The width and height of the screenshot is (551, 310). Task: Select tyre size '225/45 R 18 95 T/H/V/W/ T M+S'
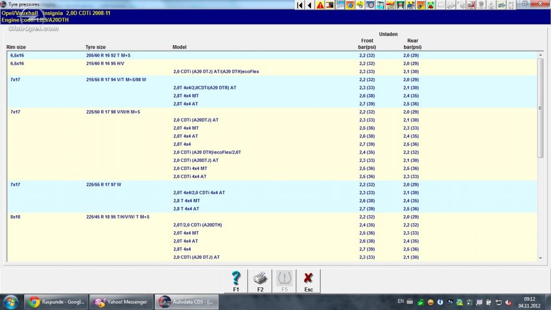118,217
